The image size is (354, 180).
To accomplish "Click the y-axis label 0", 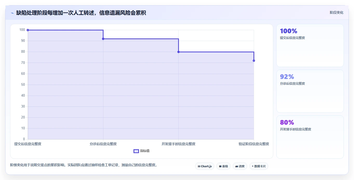I will pyautogui.click(x=24, y=139).
